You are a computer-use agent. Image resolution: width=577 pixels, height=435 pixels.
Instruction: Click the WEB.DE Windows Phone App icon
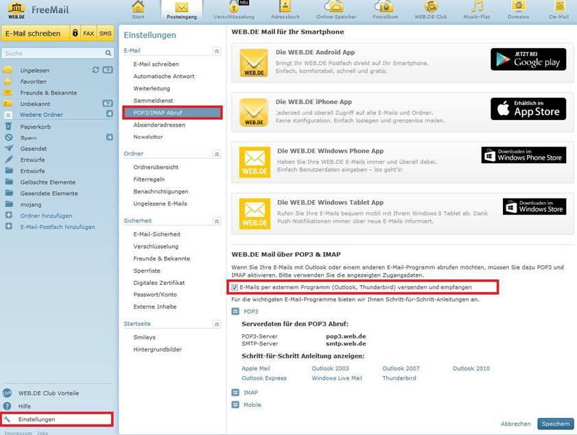click(x=255, y=162)
